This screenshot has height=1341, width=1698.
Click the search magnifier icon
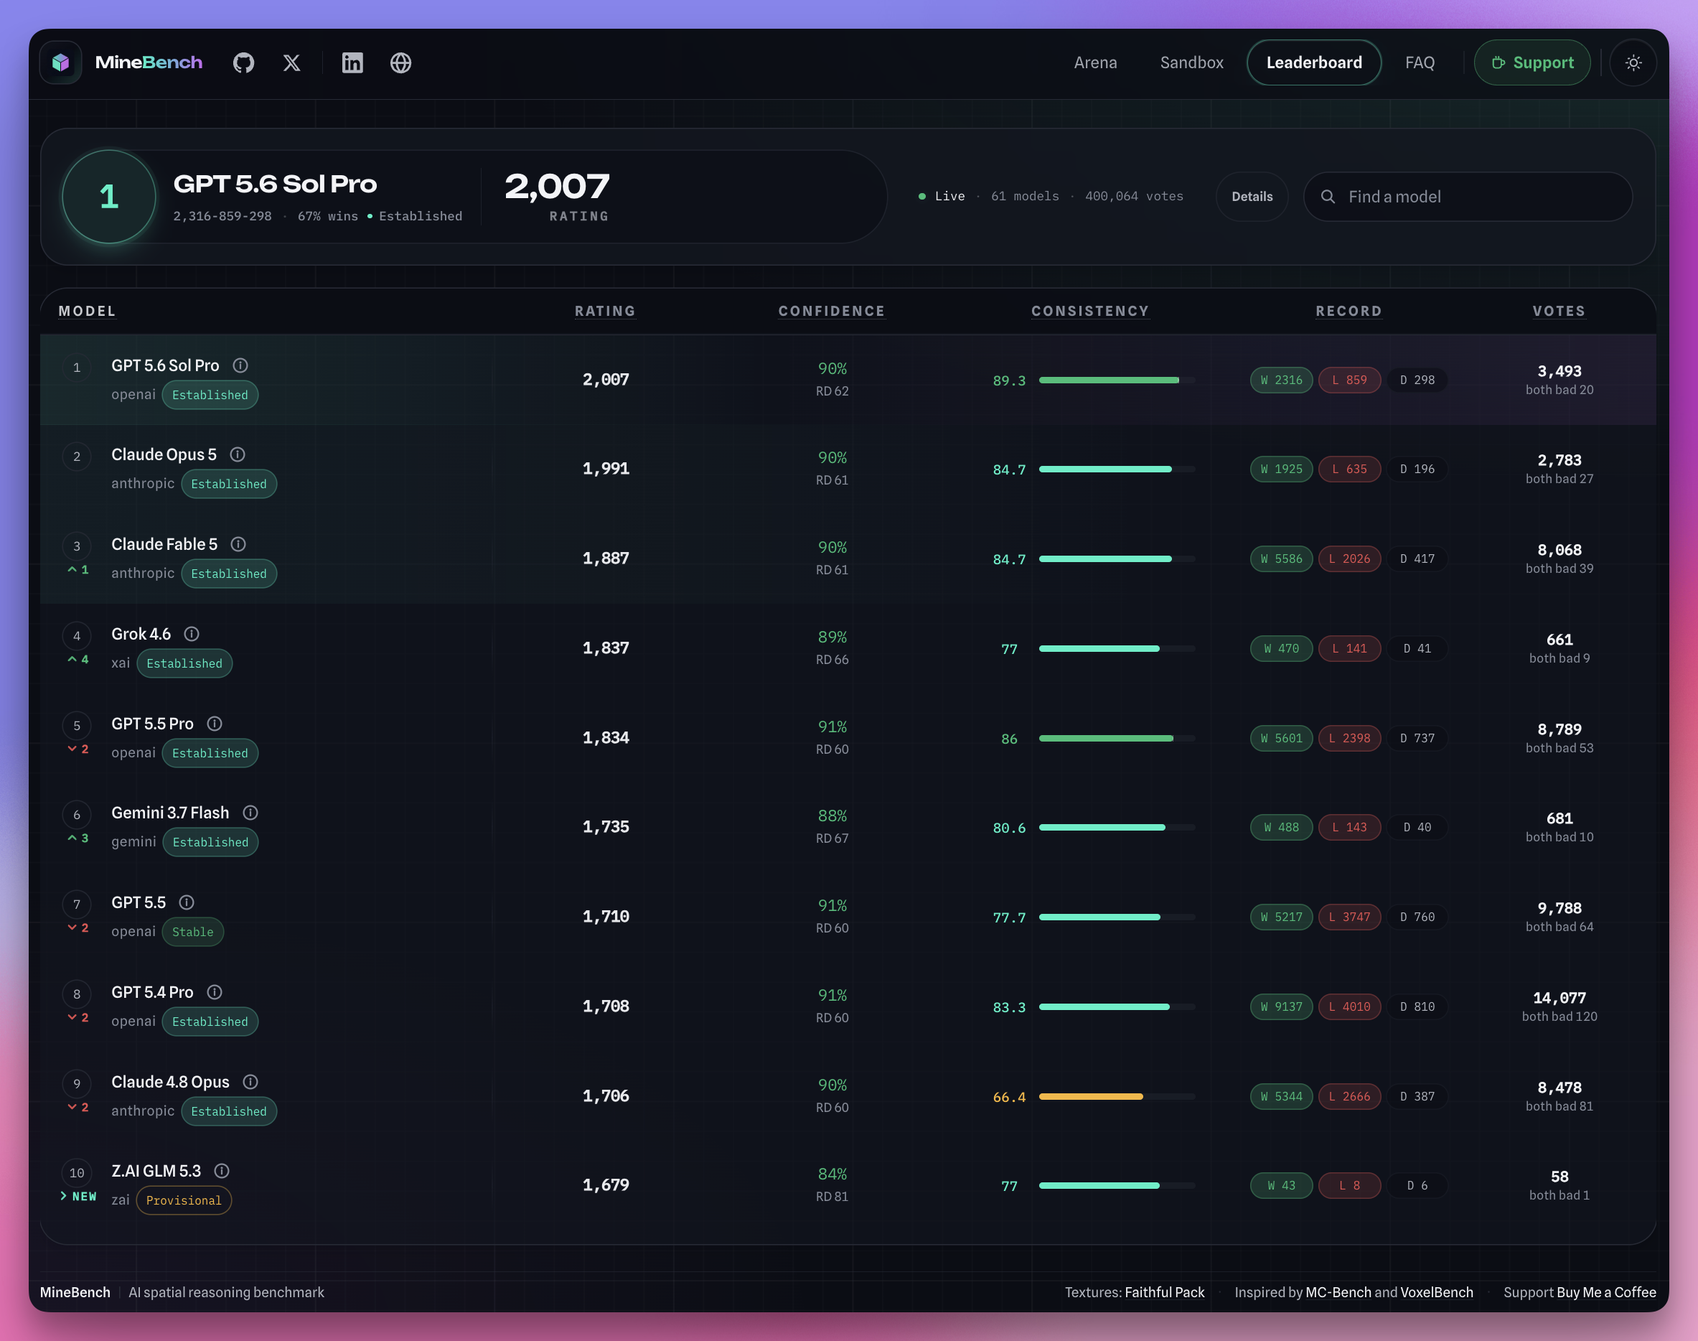pos(1328,196)
